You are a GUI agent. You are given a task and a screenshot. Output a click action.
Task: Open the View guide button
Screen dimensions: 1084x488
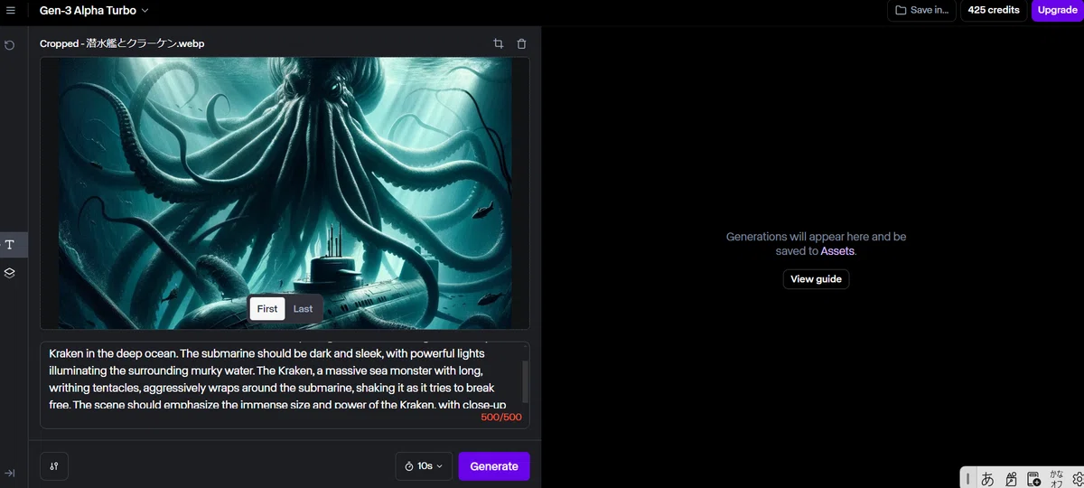[816, 279]
